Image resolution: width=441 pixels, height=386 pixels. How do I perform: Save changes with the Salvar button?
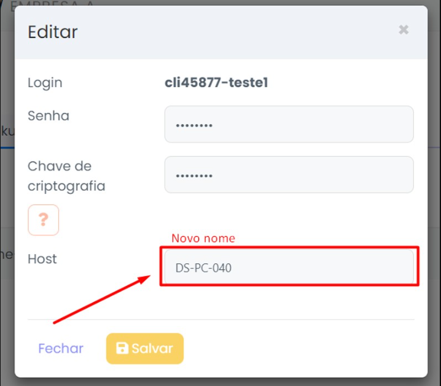(145, 348)
